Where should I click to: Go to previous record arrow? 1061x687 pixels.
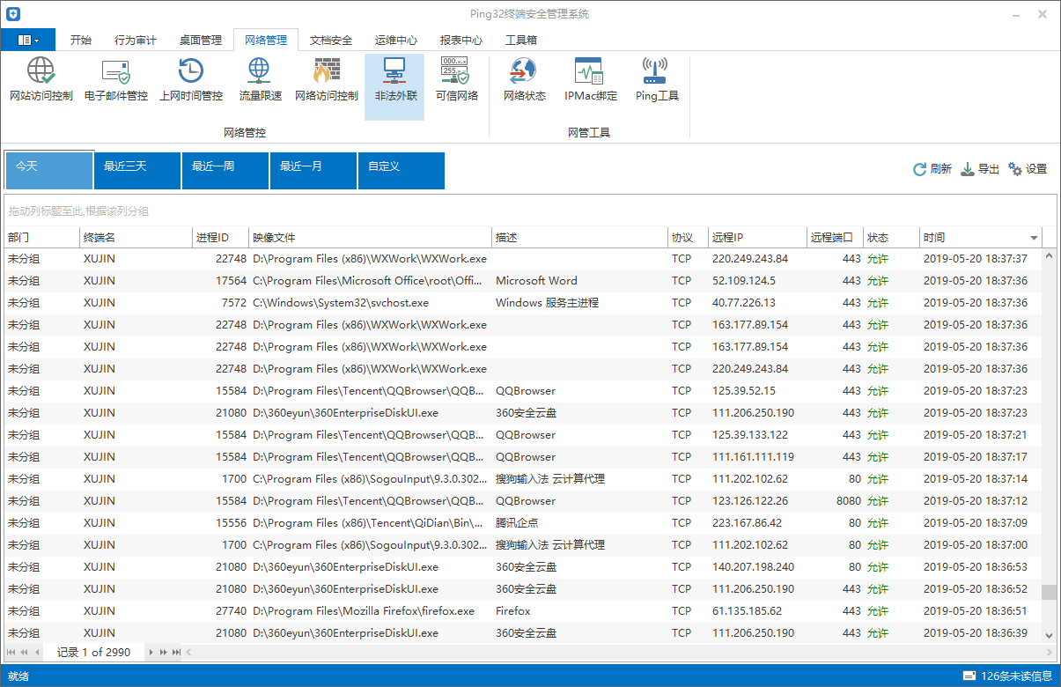coord(37,653)
